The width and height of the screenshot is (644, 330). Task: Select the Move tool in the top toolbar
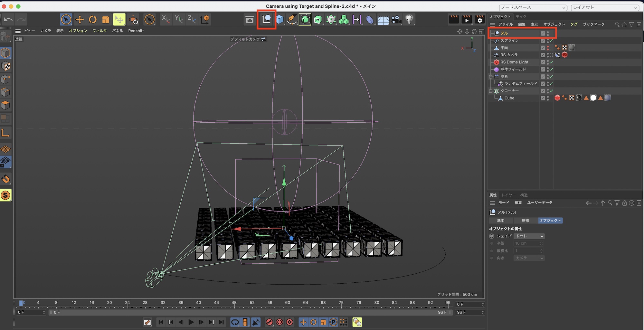(80, 20)
